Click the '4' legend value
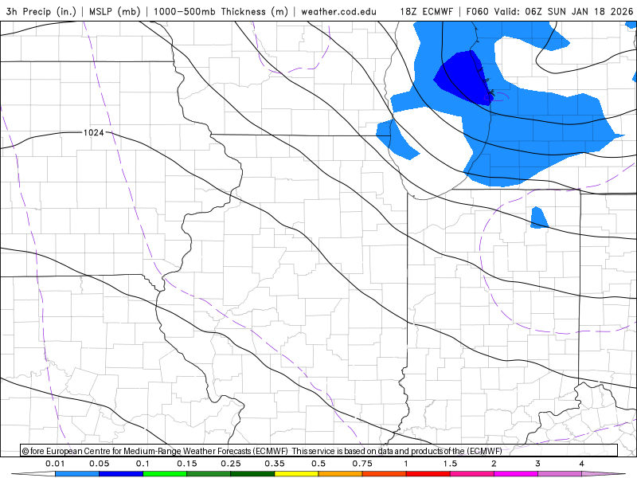Viewport: 637px width, 478px height. pos(582,464)
